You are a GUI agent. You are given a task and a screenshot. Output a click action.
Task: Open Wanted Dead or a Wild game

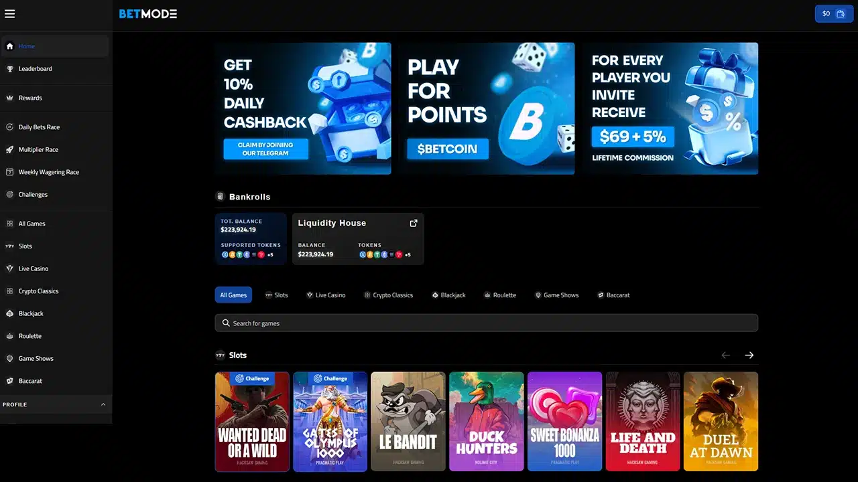pyautogui.click(x=252, y=422)
